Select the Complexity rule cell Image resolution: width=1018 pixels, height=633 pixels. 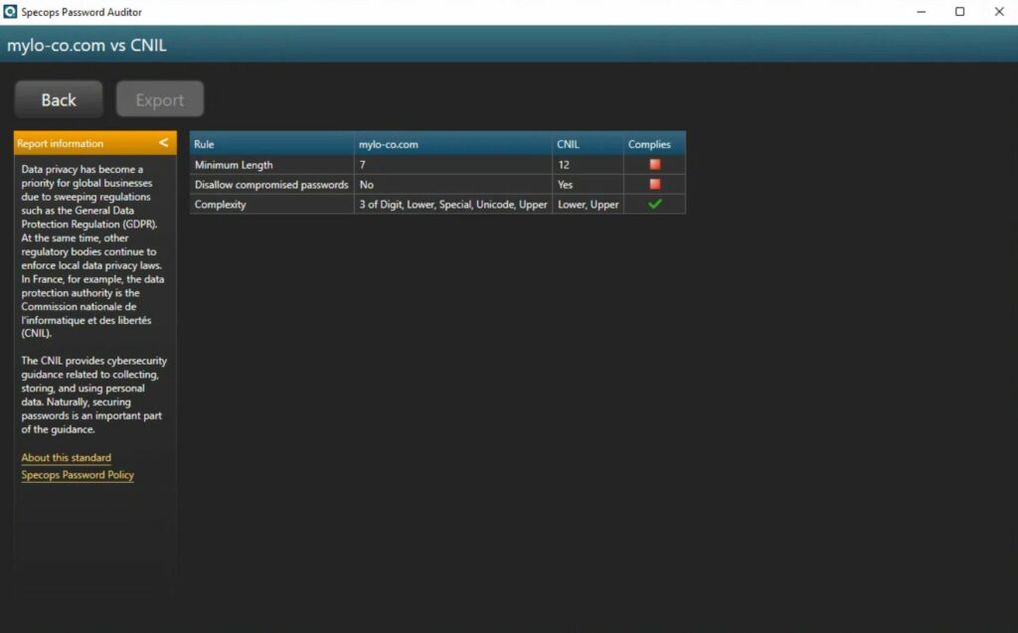pos(272,204)
